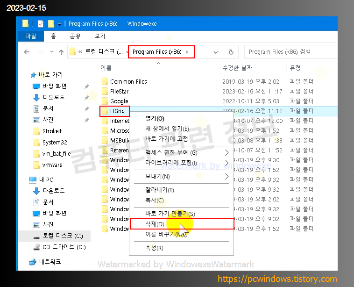This screenshot has width=354, height=287.
Task: Select the MSBuild folder icon
Action: click(105, 140)
